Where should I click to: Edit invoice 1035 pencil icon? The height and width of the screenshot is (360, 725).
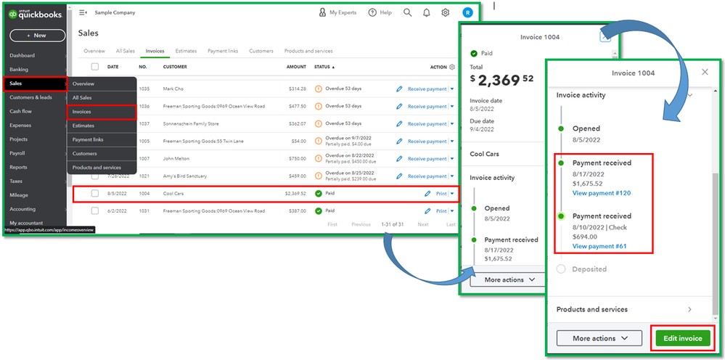(399, 89)
